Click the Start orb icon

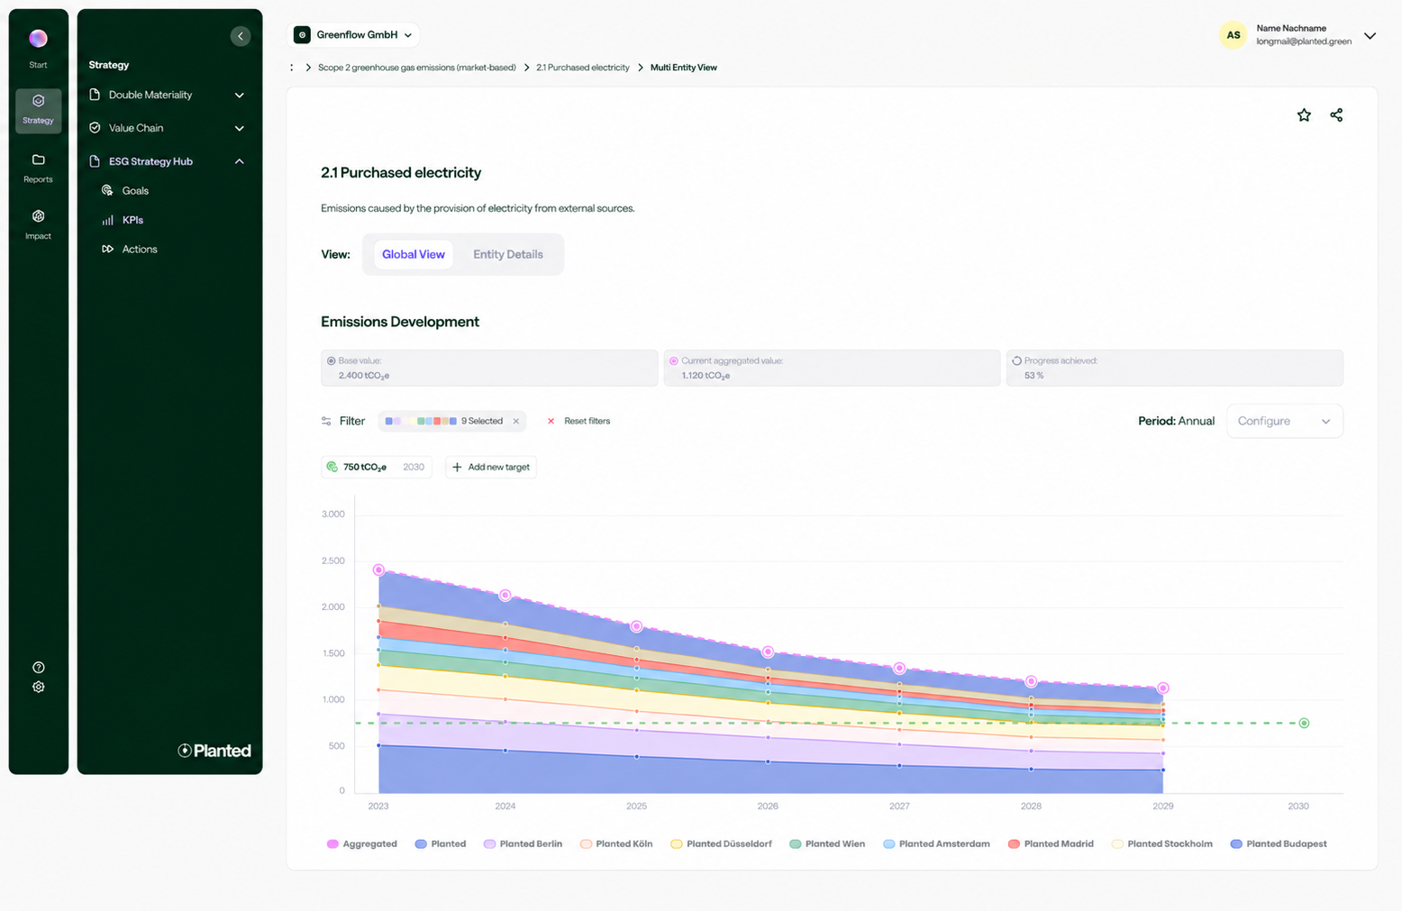tap(38, 38)
